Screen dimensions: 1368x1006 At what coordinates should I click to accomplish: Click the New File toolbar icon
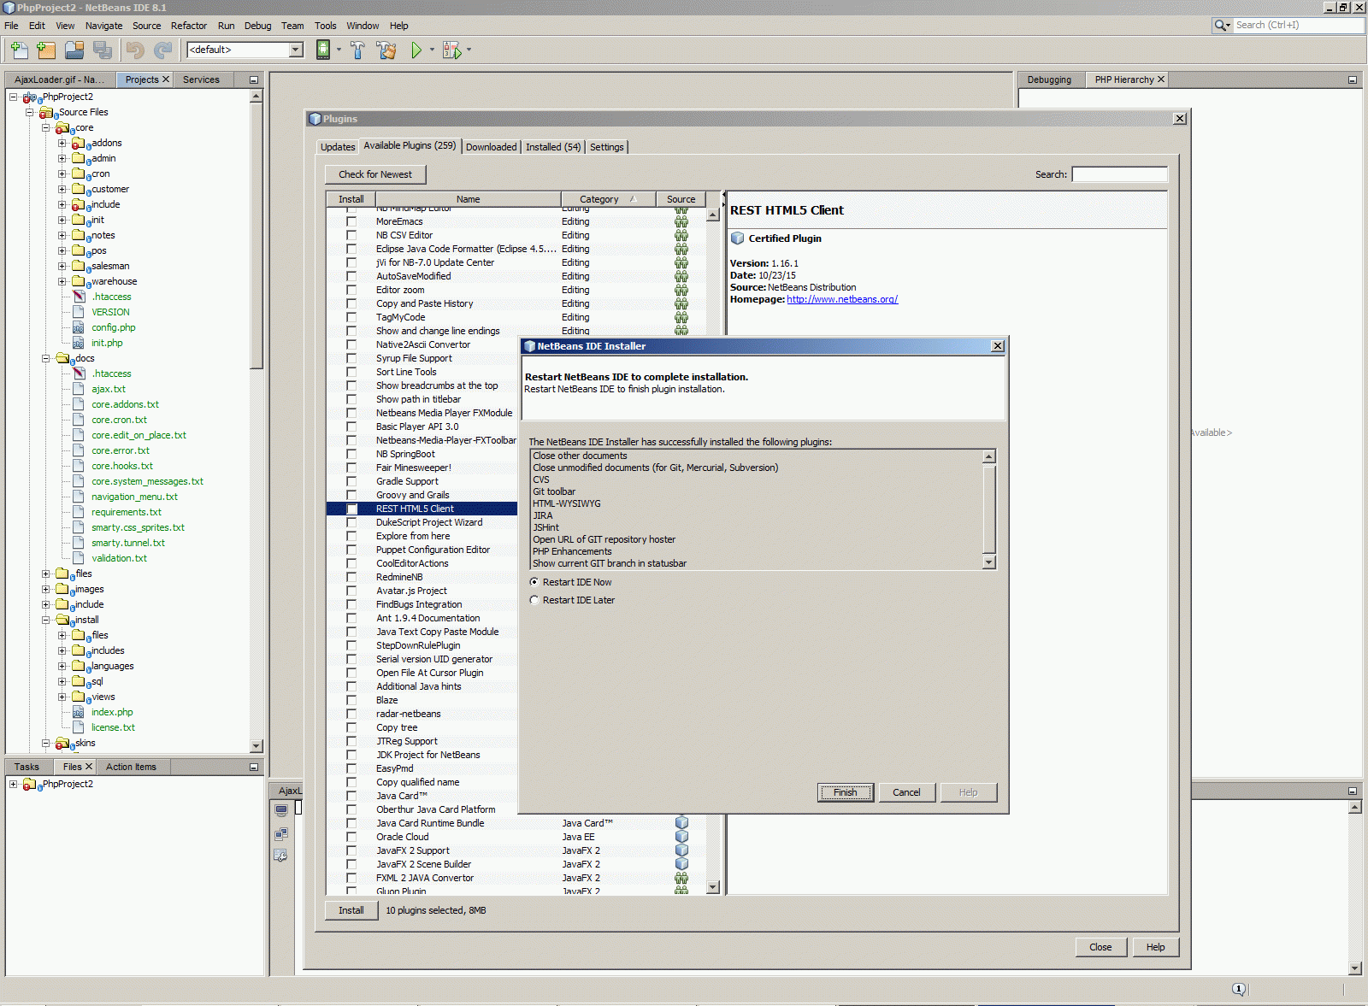click(19, 50)
